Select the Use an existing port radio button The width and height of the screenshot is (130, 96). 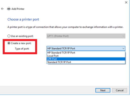[9, 36]
